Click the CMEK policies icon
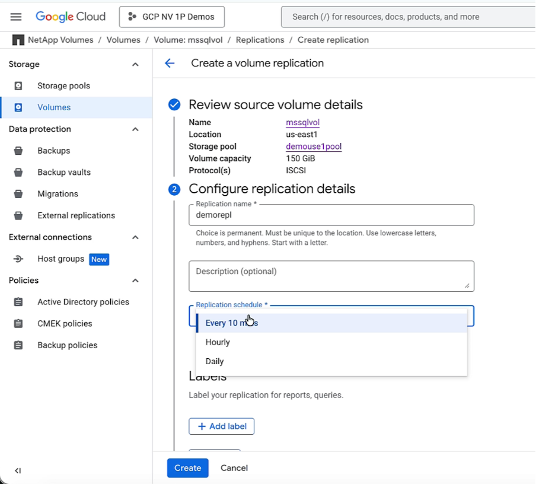536x484 pixels. click(x=18, y=324)
